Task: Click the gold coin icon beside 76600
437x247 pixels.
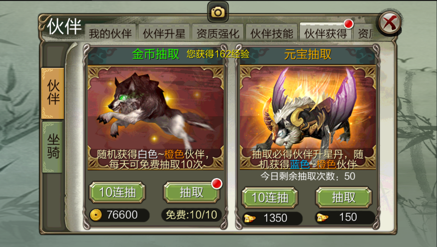Action: pos(96,215)
